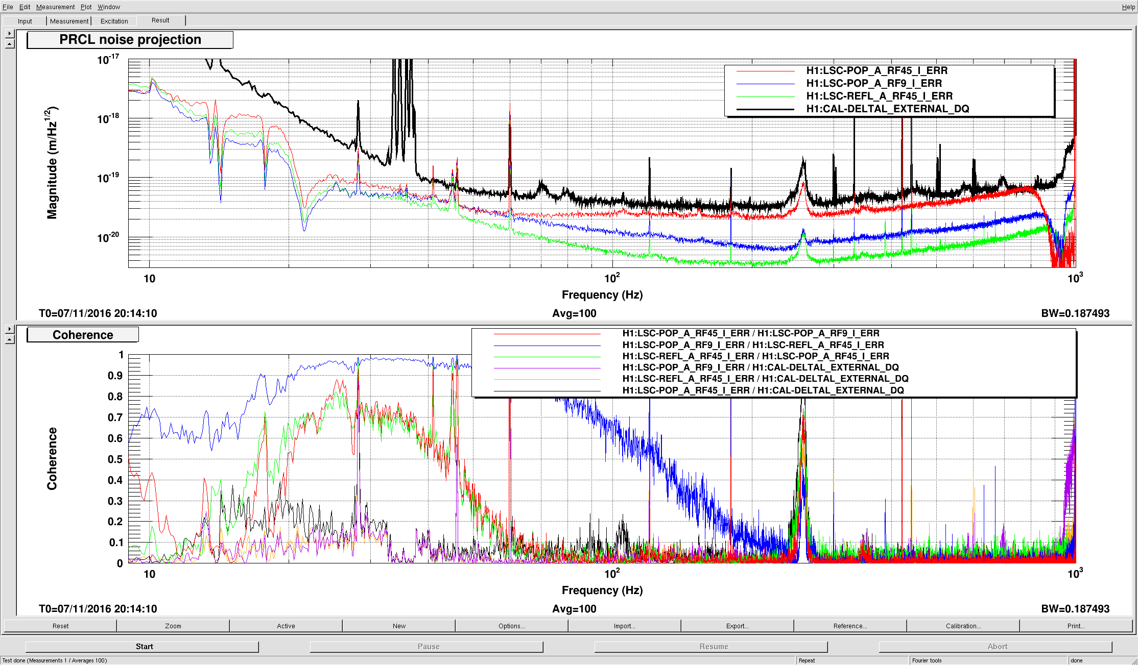
Task: Click REFL_A_RF45 / POP_A_RF45 coherence legend entry
Action: pos(756,356)
